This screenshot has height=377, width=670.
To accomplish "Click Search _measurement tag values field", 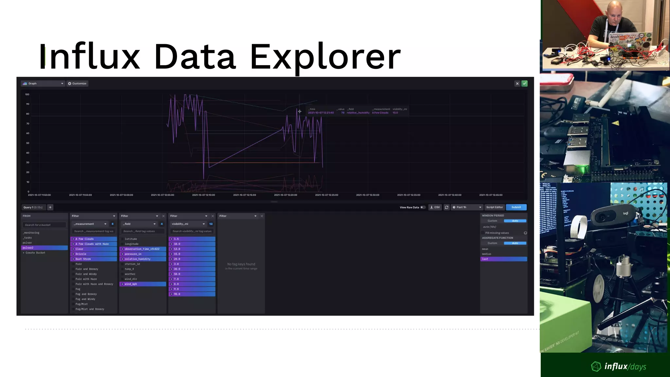I will [94, 231].
